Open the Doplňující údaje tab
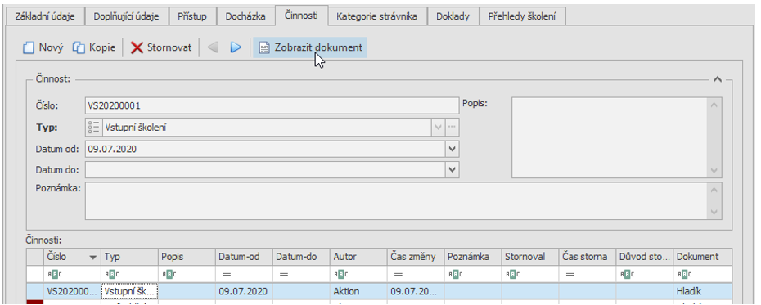 click(127, 16)
